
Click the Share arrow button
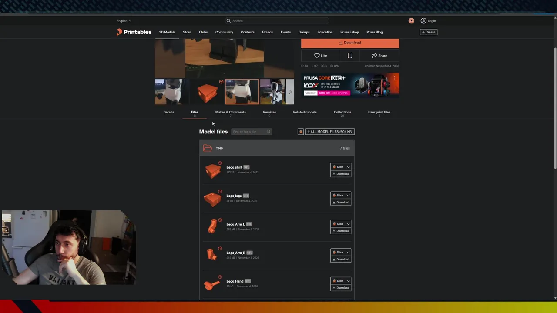[379, 56]
